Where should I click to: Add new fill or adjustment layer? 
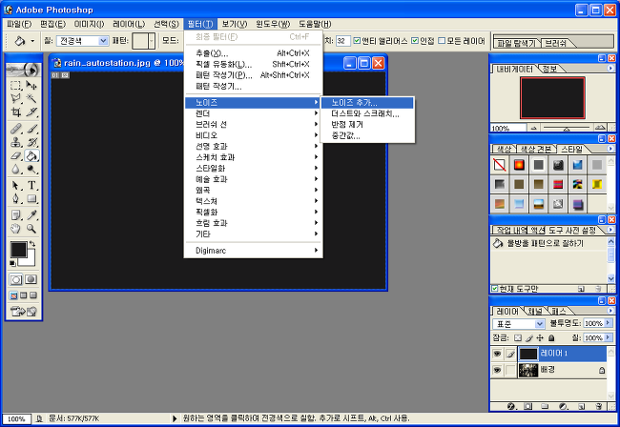click(564, 406)
